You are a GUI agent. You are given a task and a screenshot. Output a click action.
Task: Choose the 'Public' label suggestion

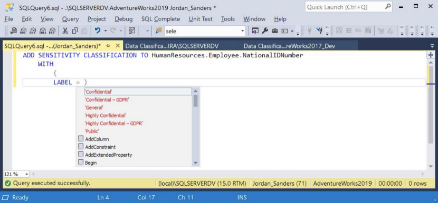coord(92,131)
